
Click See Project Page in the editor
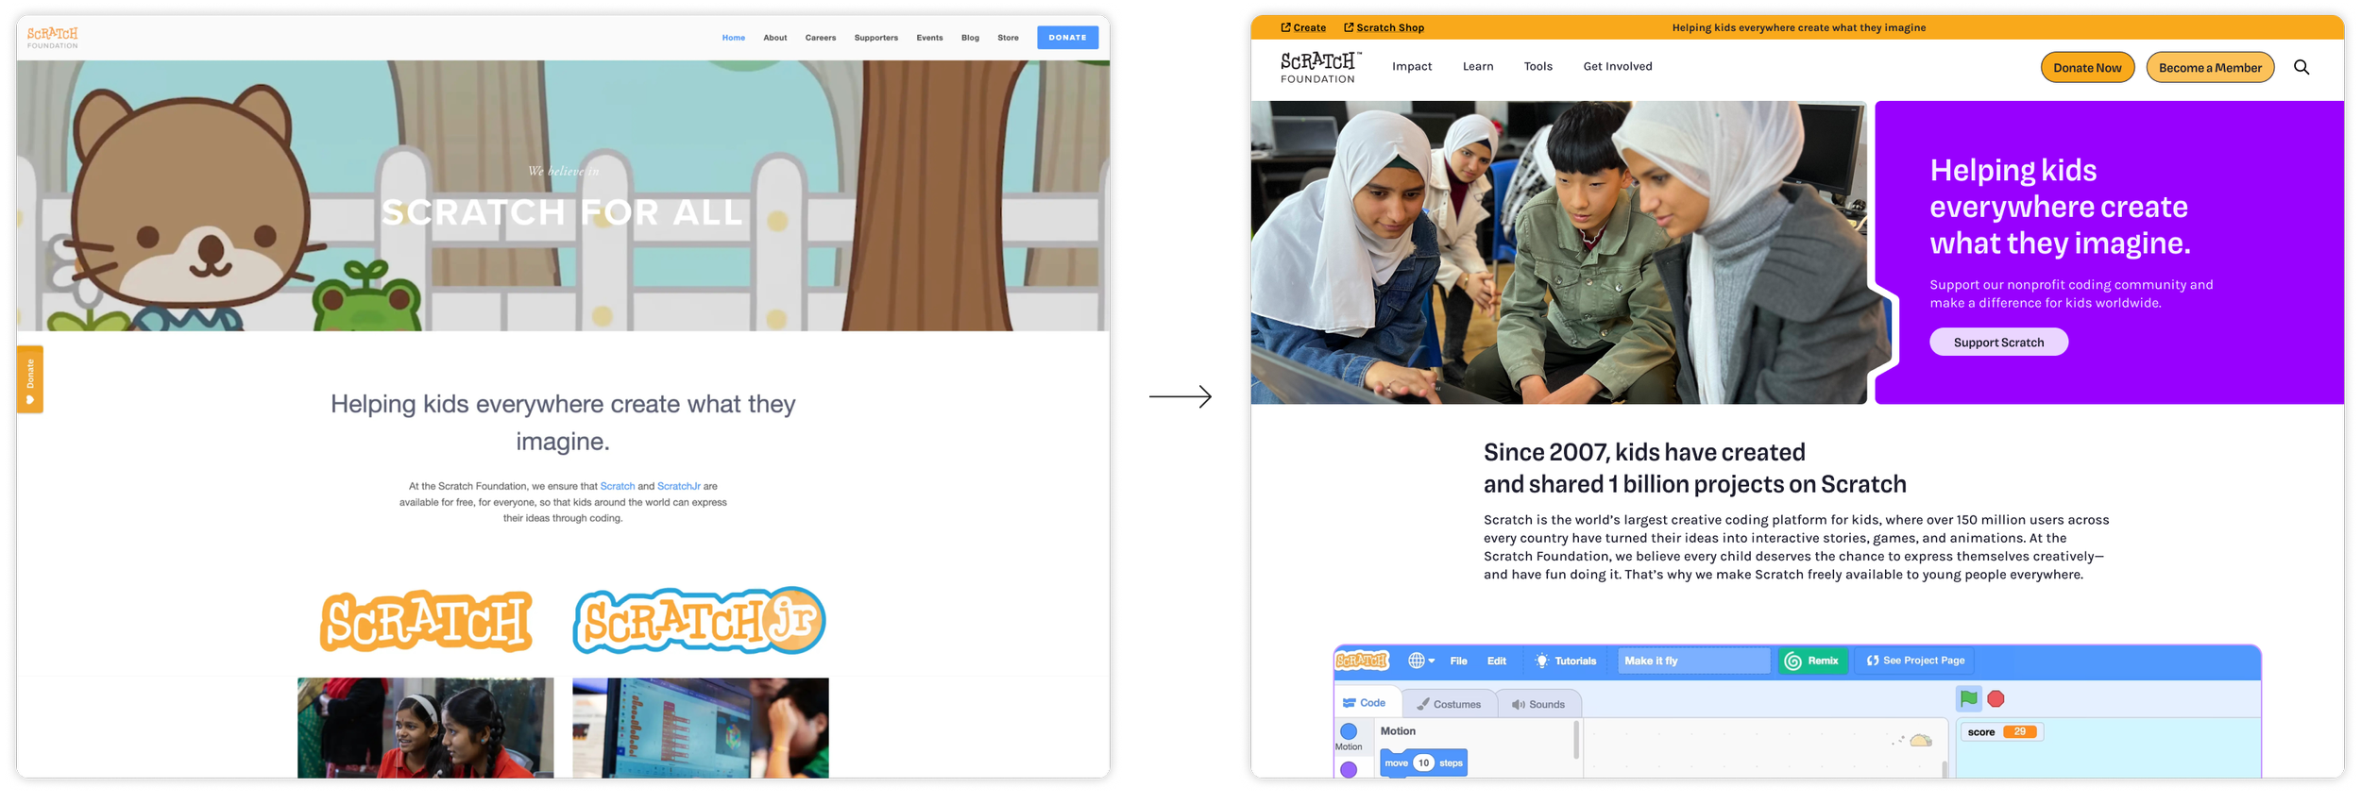point(1915,661)
